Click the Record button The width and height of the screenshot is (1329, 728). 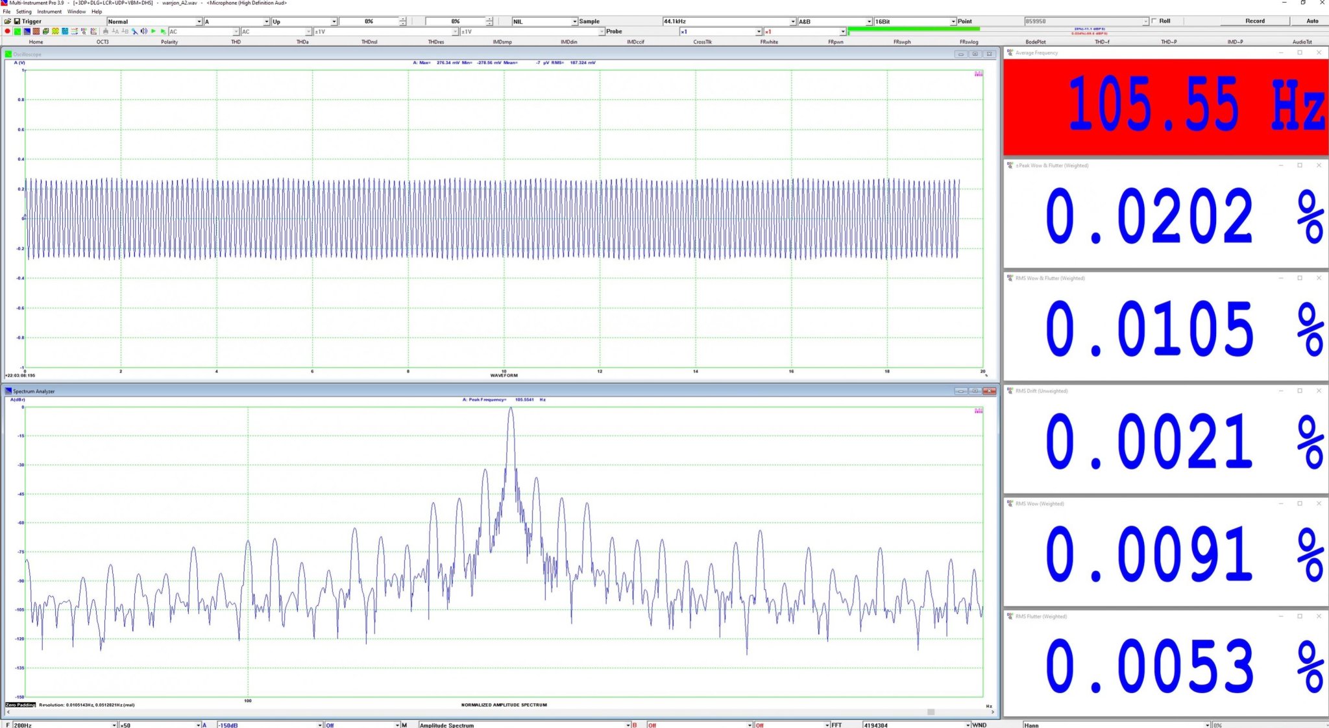coord(1255,21)
